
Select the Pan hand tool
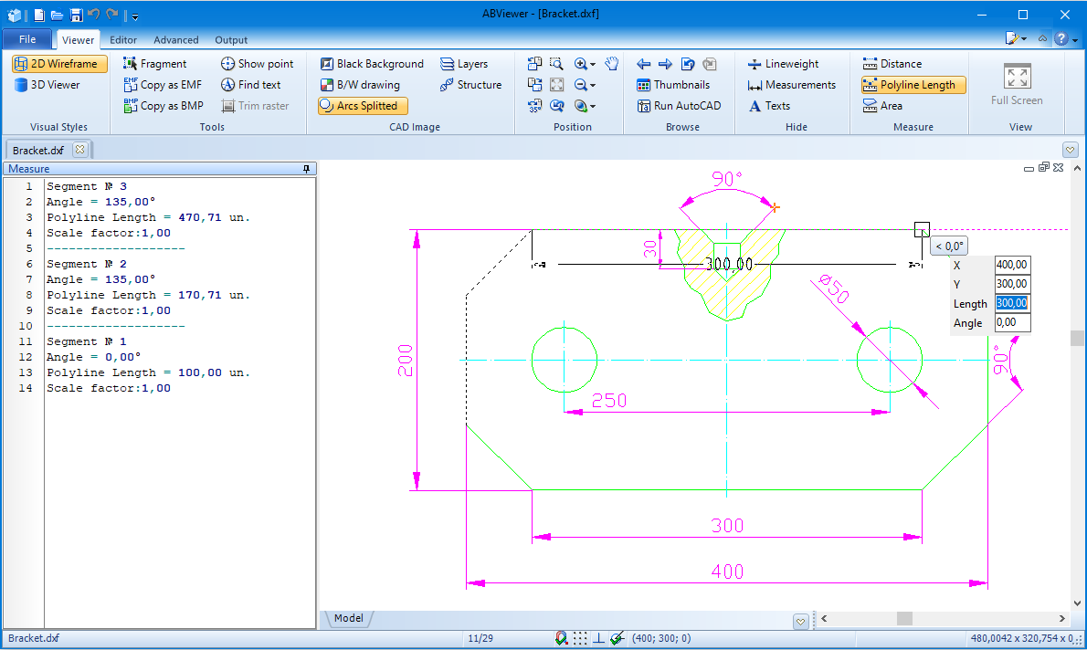pyautogui.click(x=611, y=64)
